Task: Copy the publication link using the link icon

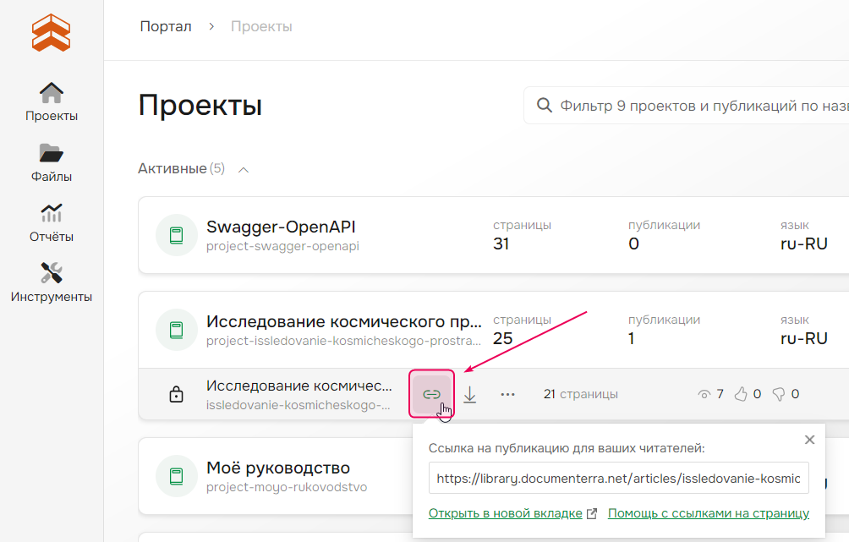Action: pos(431,393)
